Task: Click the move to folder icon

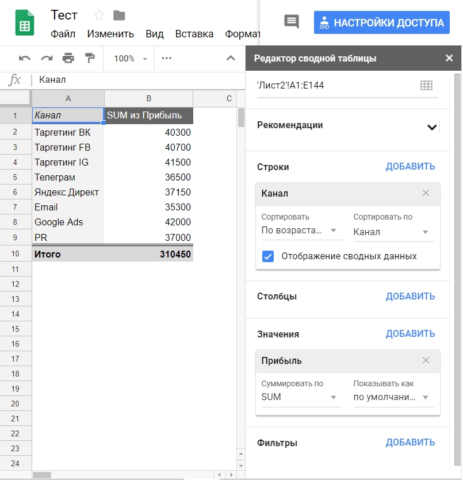Action: pyautogui.click(x=119, y=16)
